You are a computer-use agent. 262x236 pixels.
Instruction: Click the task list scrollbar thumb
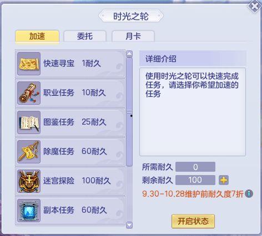[x=129, y=112]
